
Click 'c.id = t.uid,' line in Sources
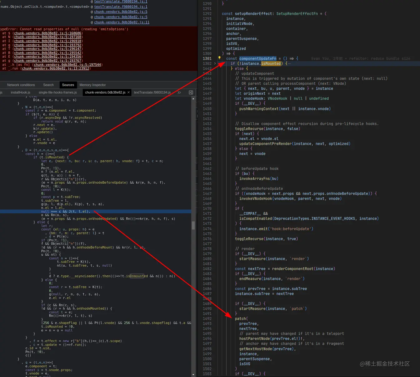click(38, 348)
